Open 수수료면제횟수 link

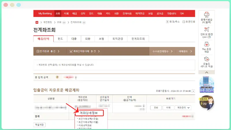pos(162,51)
